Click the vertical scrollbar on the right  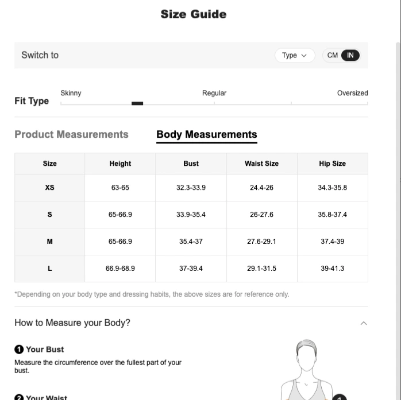[x=398, y=220]
